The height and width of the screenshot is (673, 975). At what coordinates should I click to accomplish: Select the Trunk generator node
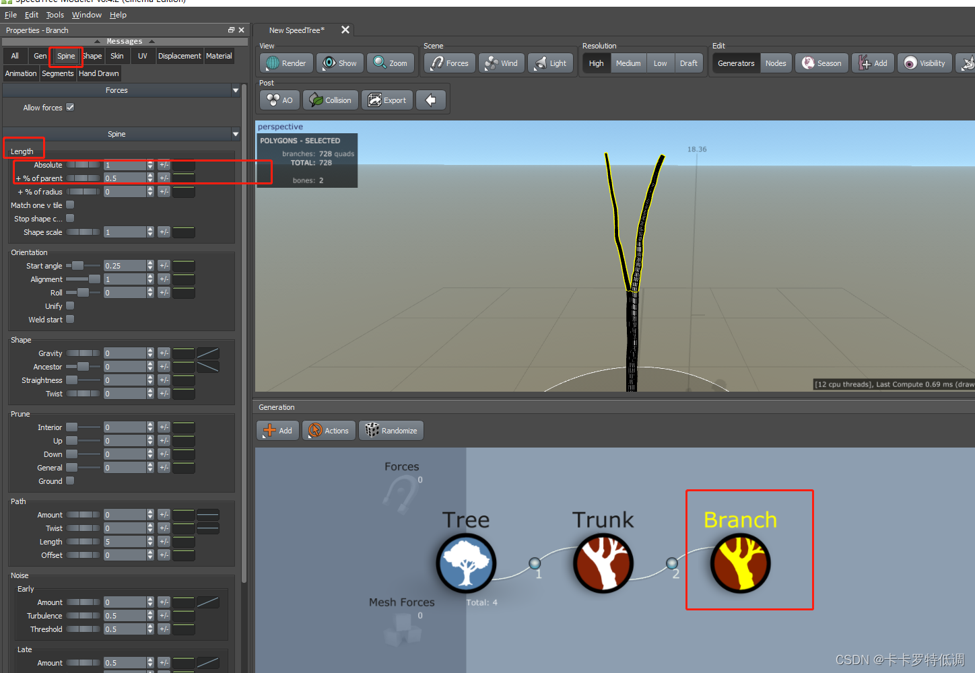[x=603, y=563]
